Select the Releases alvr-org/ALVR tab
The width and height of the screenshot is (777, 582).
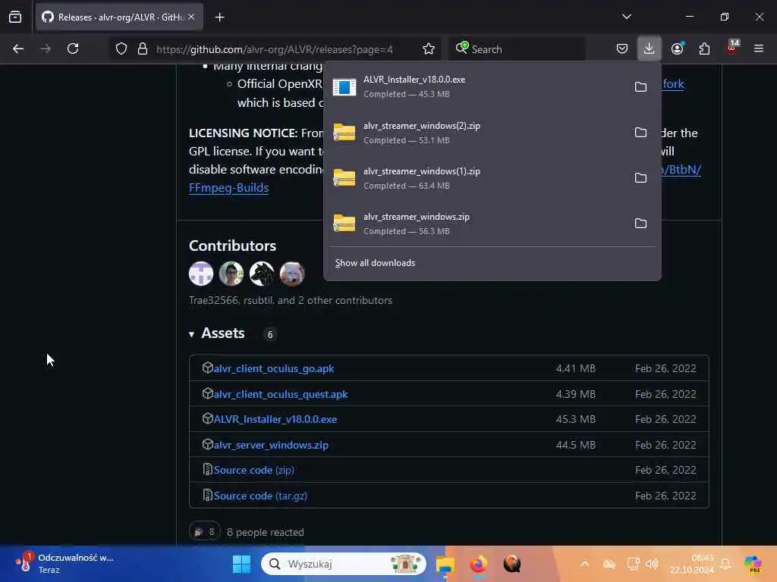[119, 17]
